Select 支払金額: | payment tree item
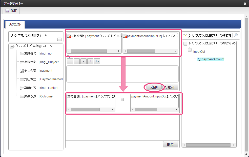The height and width of the screenshot is (157, 249). (38, 71)
